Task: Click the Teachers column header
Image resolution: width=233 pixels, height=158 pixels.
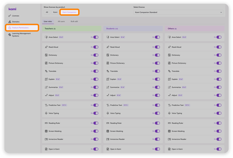Action: [72, 28]
